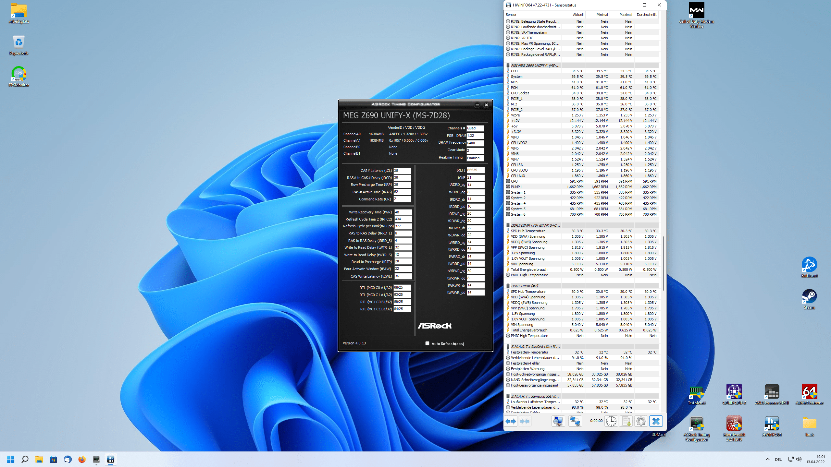Open the Arbeitsplatz desktop icon

19,14
